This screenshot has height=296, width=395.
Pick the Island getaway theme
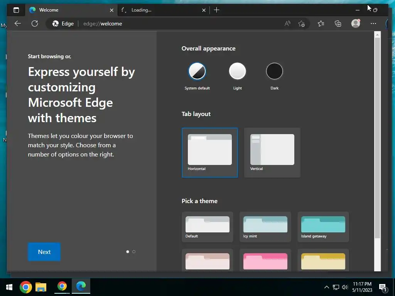tap(323, 227)
